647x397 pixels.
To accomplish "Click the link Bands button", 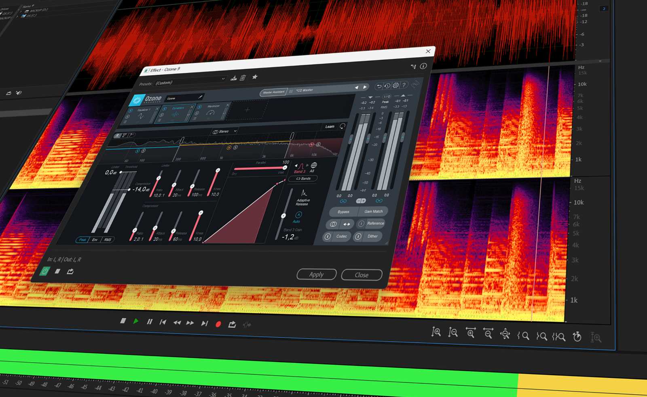I will point(304,178).
